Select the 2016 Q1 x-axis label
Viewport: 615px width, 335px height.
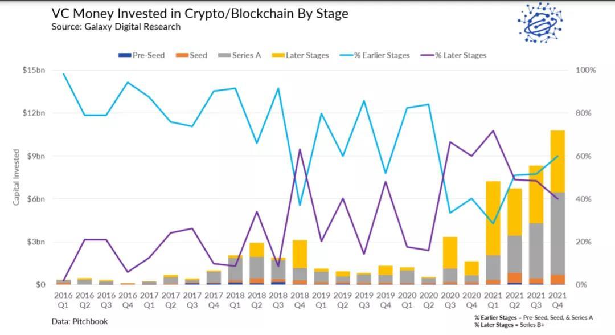coord(63,299)
